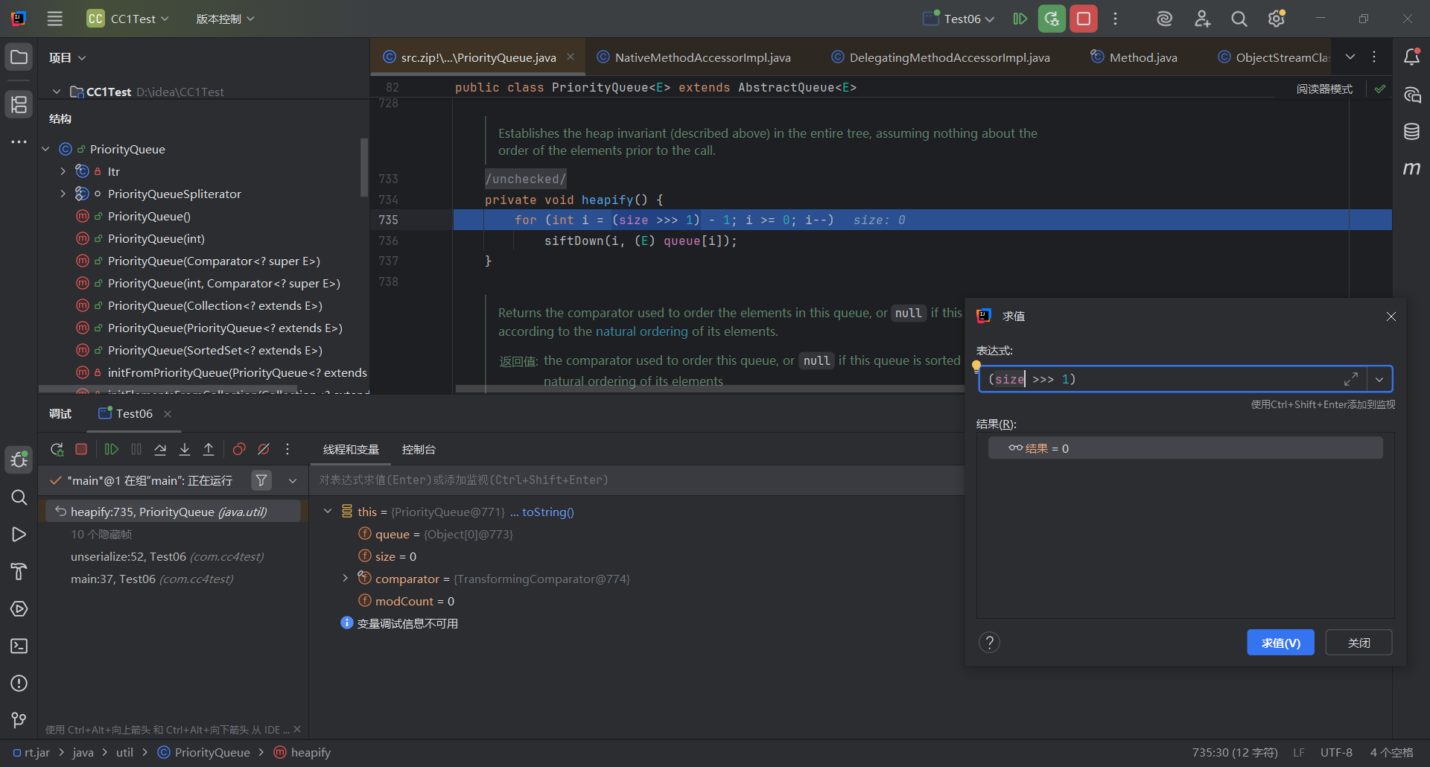1430x767 pixels.
Task: Open the Maven tool window
Action: (1411, 169)
